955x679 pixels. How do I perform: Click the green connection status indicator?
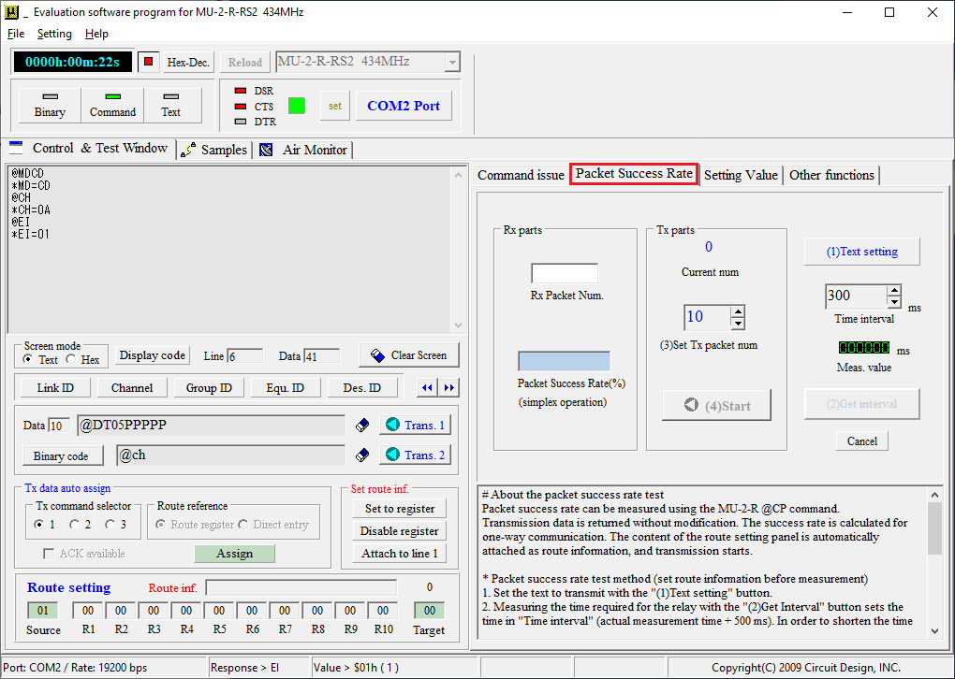click(297, 106)
